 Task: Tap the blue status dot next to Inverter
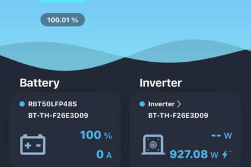[142, 104]
